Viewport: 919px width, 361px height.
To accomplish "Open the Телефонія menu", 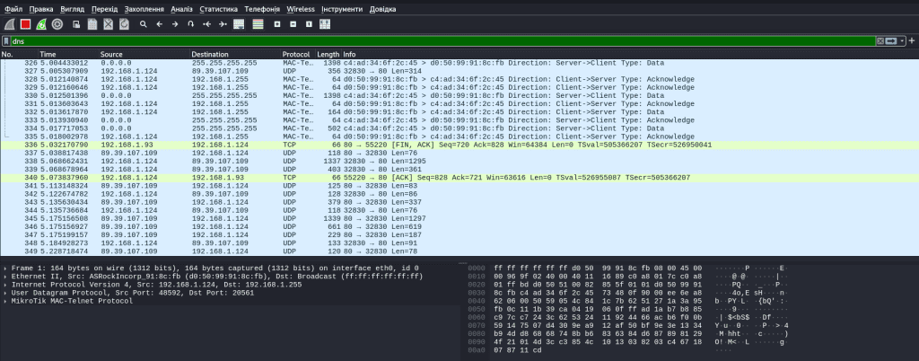I will [x=263, y=9].
